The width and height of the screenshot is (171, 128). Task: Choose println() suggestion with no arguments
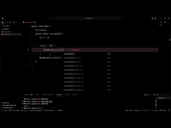[x=87, y=54]
